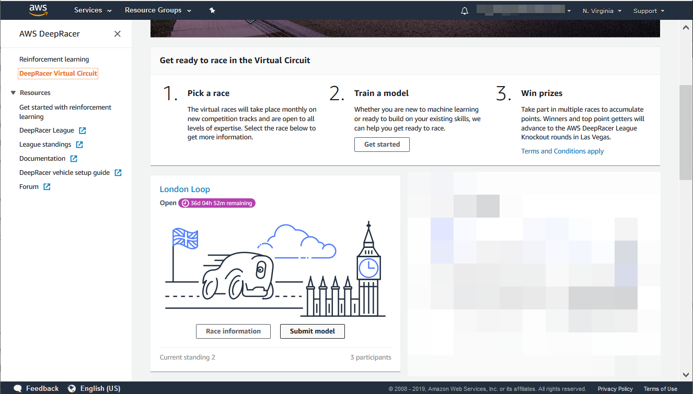Click external link icon beside DeepRacer League
Viewport: 693px width, 394px height.
pyautogui.click(x=82, y=130)
